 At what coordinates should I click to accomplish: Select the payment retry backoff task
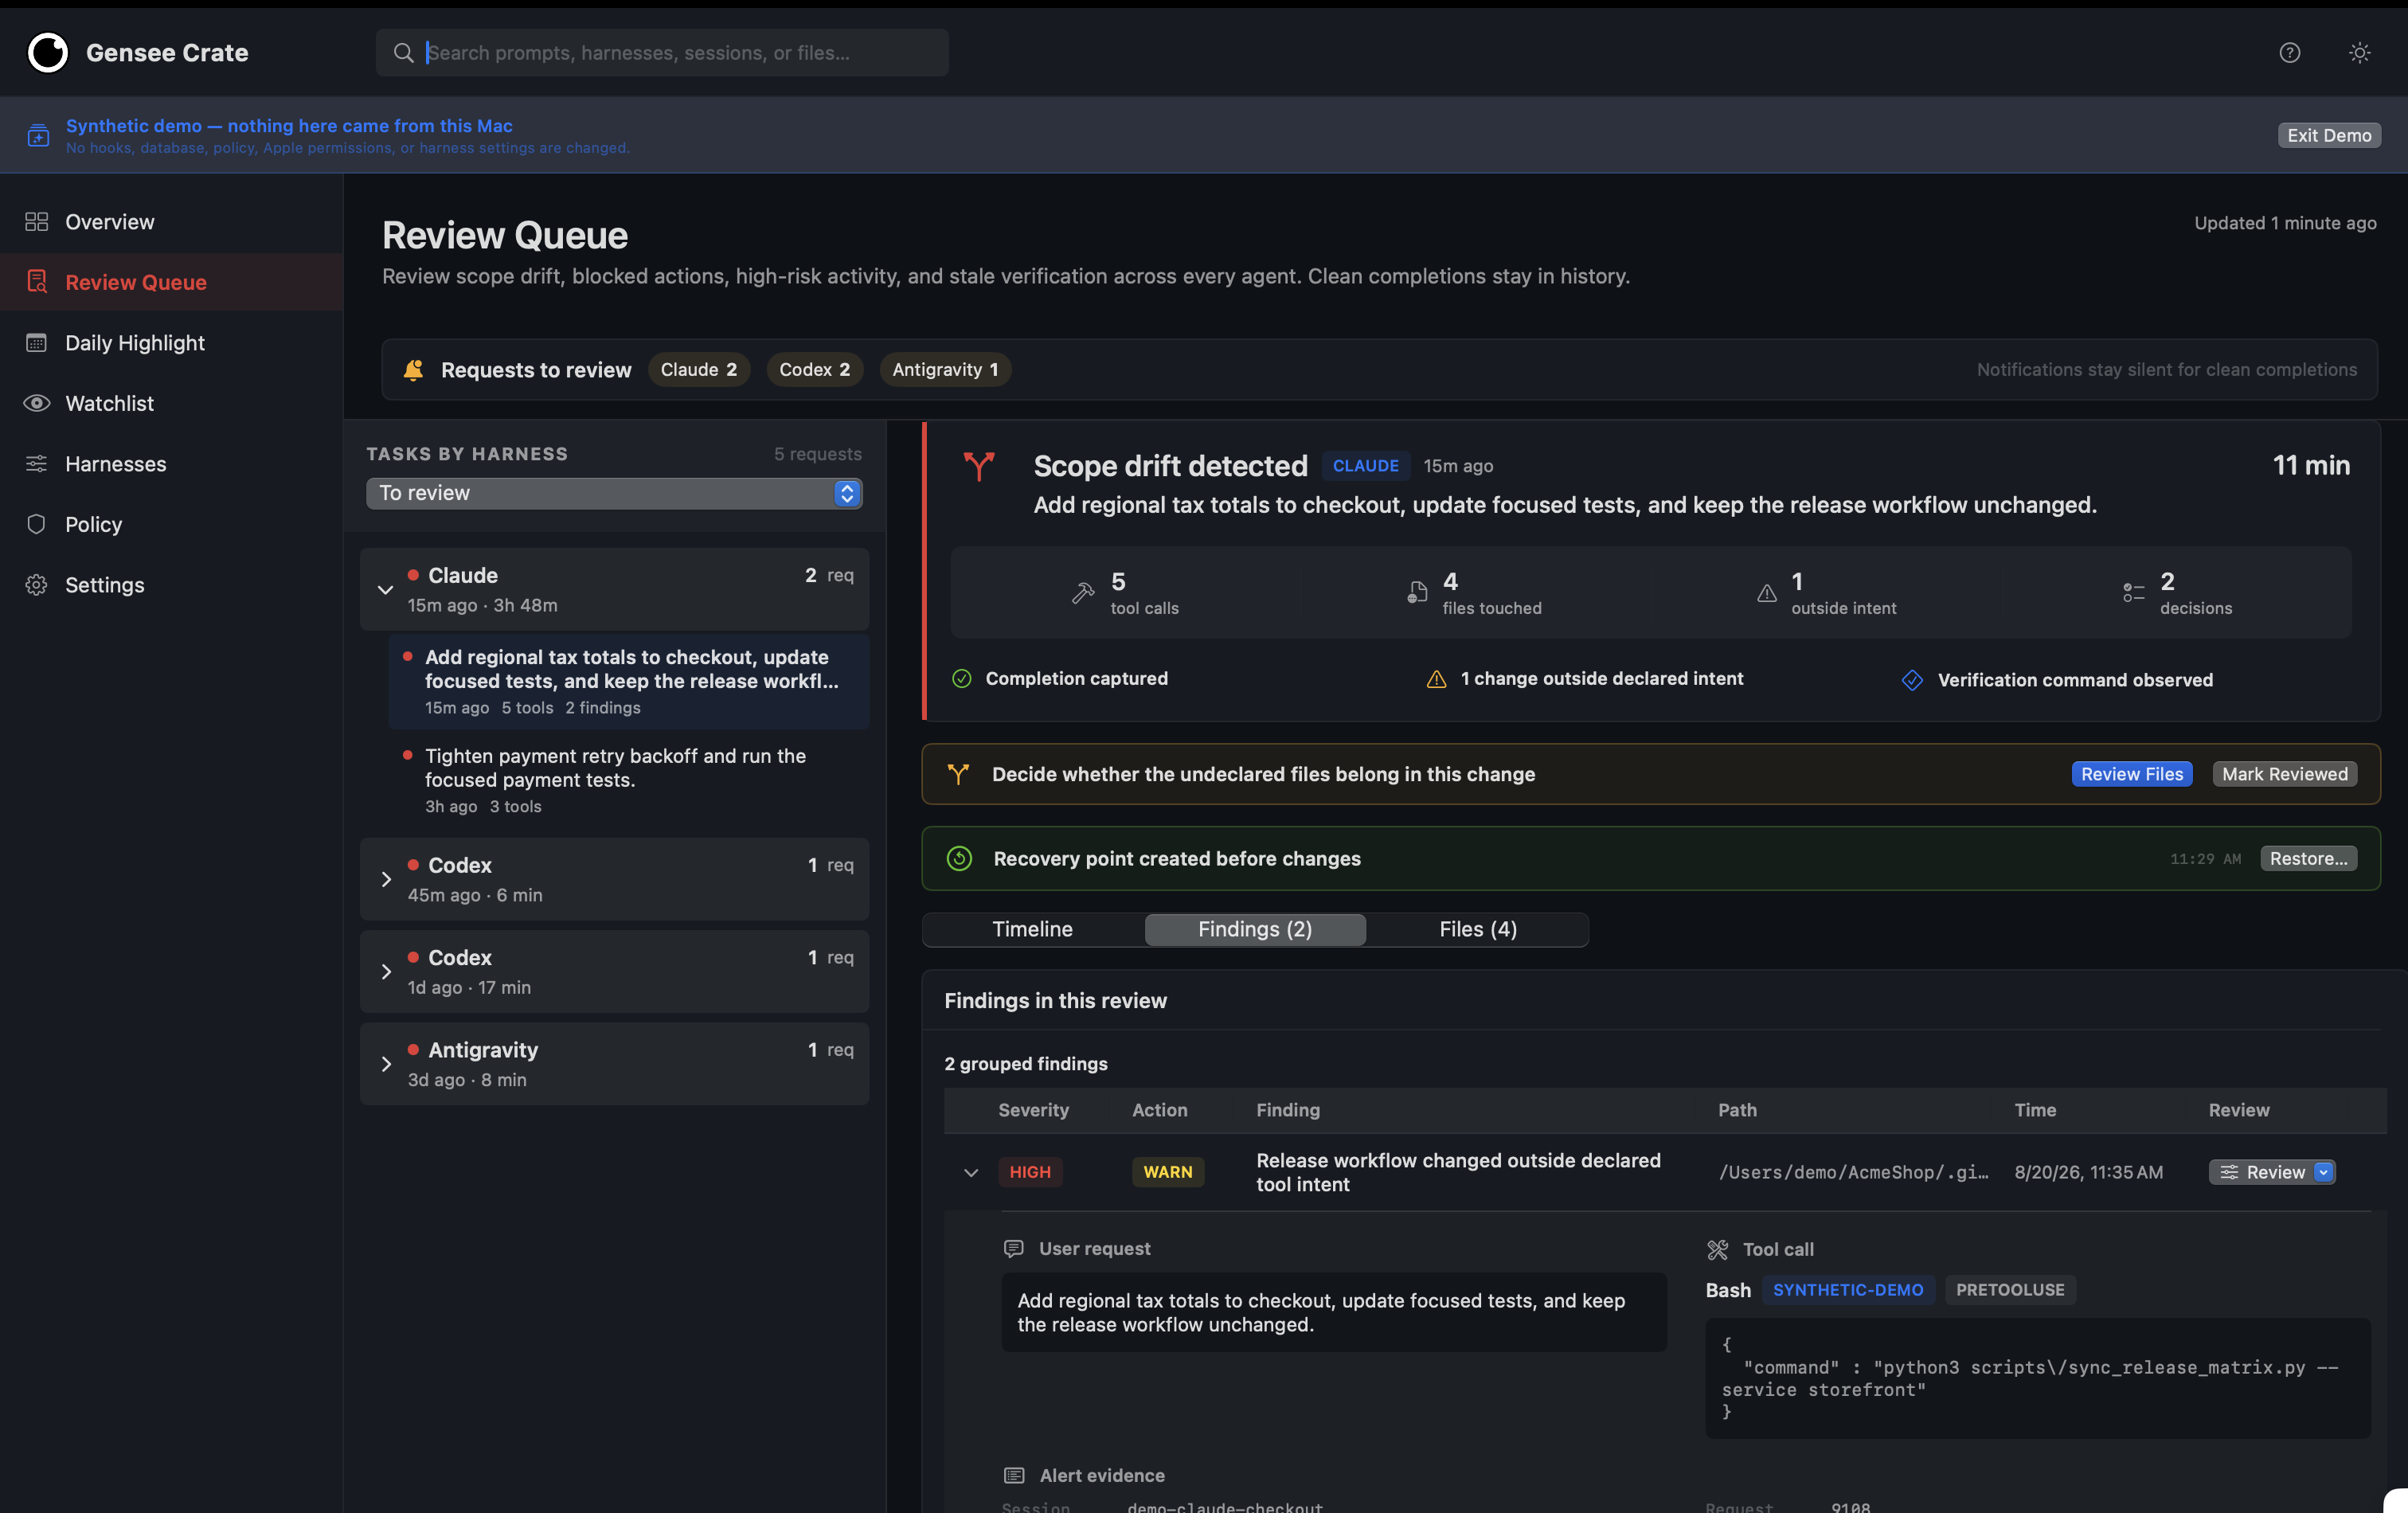tap(629, 780)
